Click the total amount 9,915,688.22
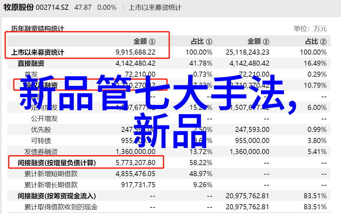 click(136, 52)
